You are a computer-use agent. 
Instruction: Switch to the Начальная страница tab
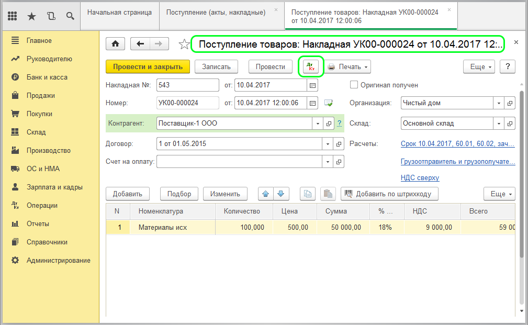tap(119, 12)
